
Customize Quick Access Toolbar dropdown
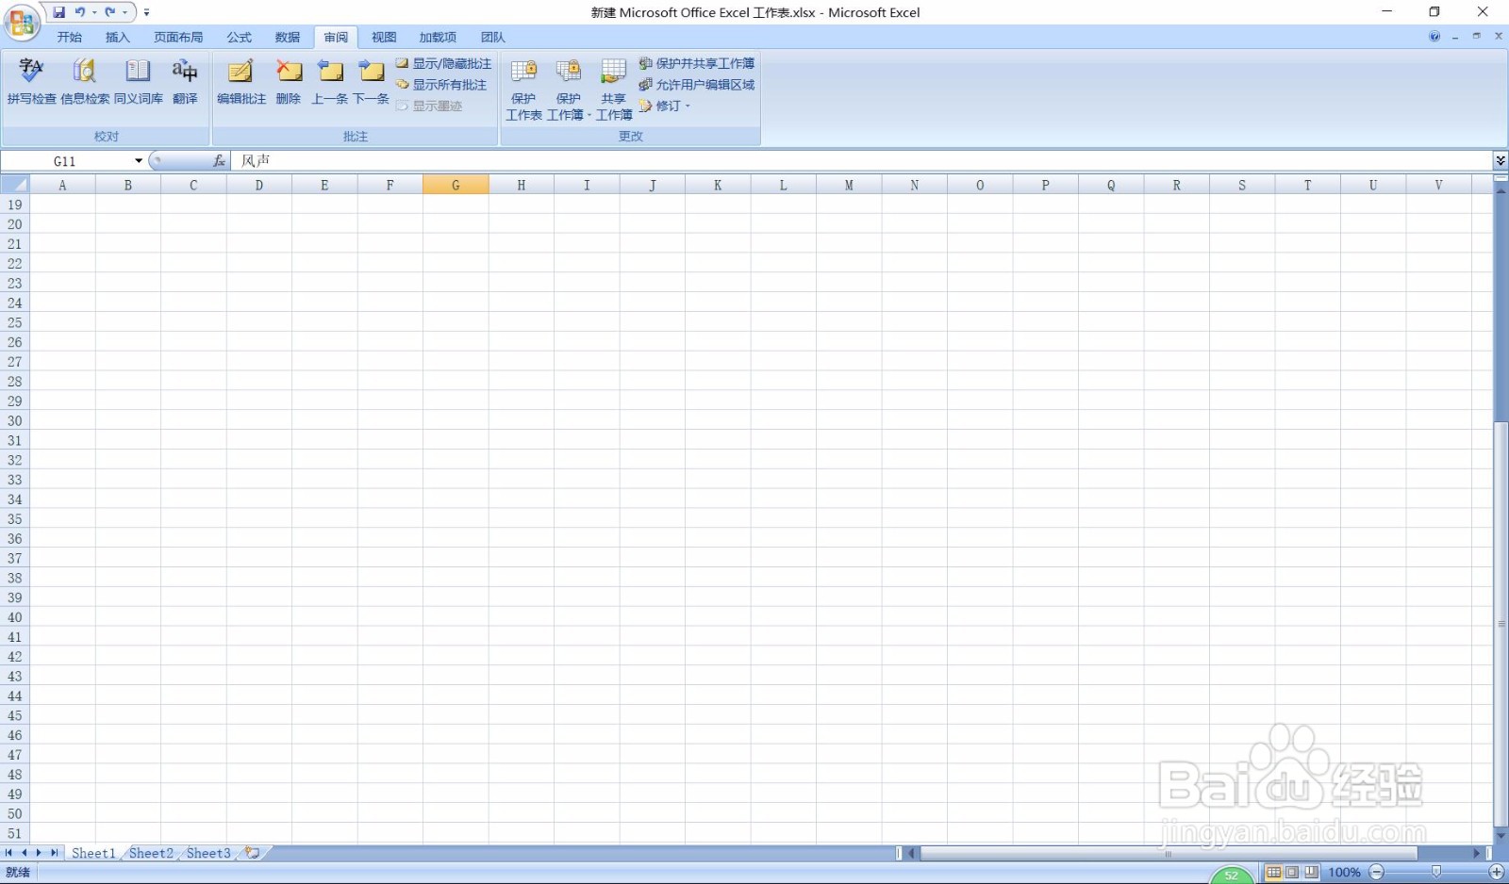(146, 12)
